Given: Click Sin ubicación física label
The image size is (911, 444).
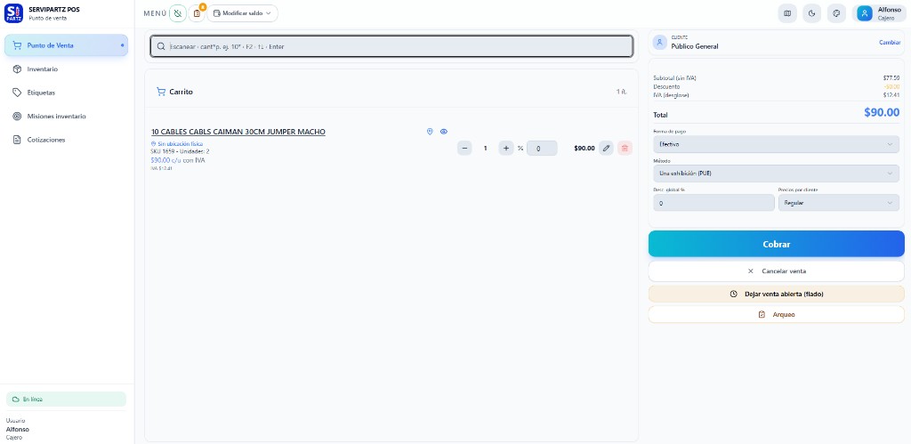Looking at the screenshot, I should tap(180, 143).
